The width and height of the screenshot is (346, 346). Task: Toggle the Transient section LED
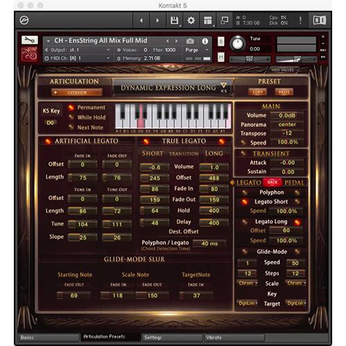(x=243, y=153)
